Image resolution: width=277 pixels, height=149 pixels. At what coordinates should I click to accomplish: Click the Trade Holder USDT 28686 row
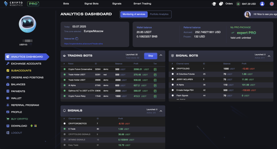coord(113,80)
